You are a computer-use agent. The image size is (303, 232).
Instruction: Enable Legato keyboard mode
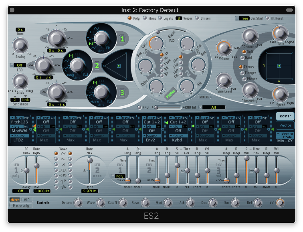(160, 18)
